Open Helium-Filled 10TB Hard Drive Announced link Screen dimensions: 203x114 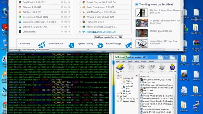(164, 42)
